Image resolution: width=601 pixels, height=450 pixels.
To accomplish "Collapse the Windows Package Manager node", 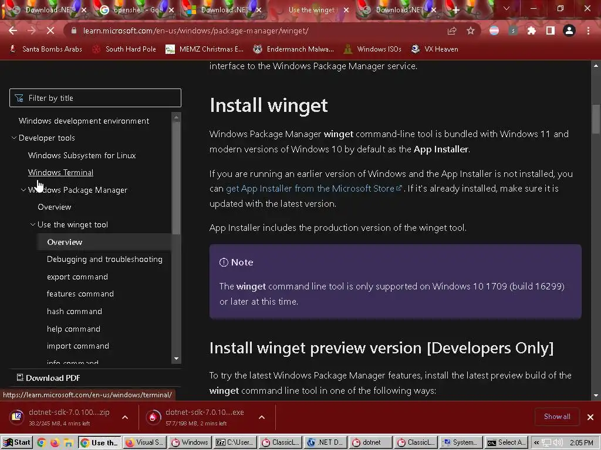I will coord(23,190).
